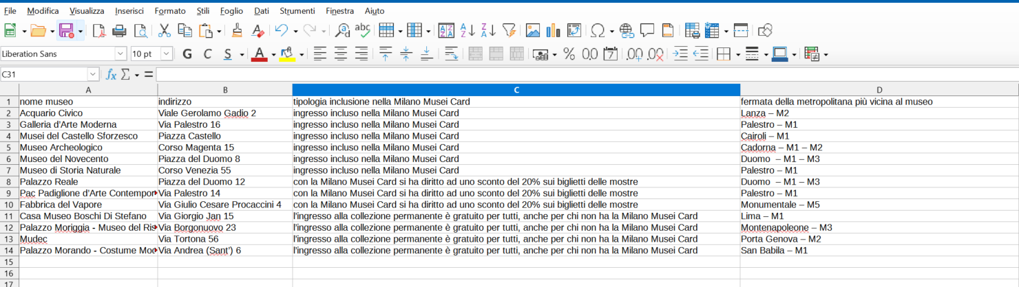Toggle Wrap Text button

[452, 54]
